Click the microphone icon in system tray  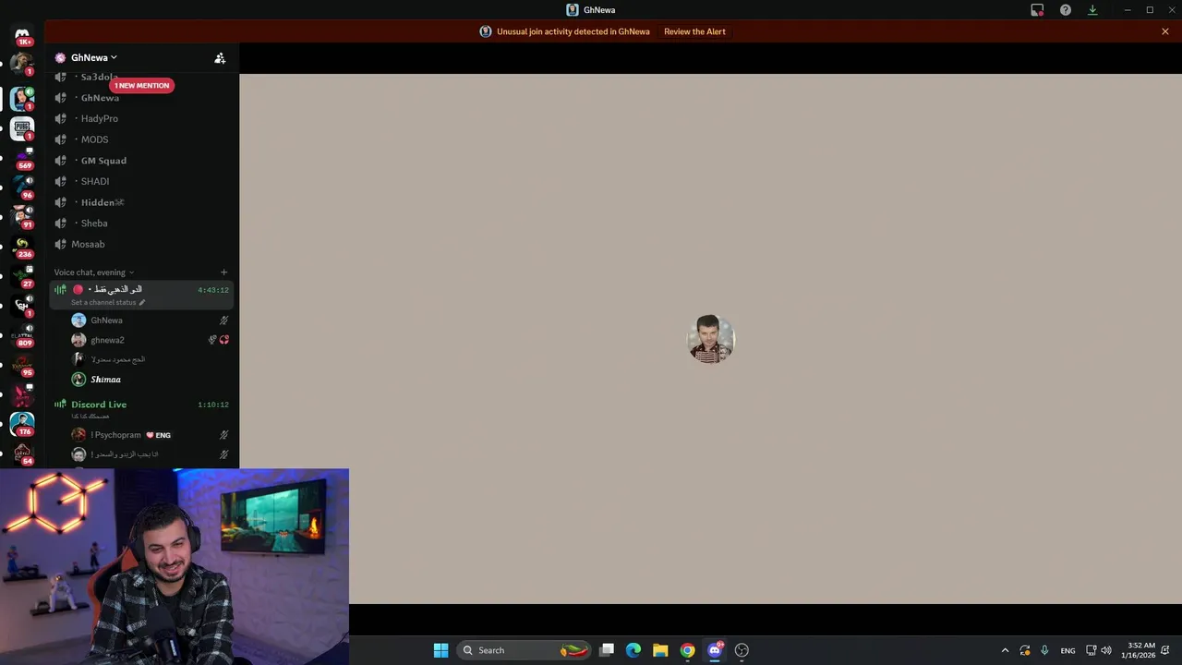[x=1044, y=650]
